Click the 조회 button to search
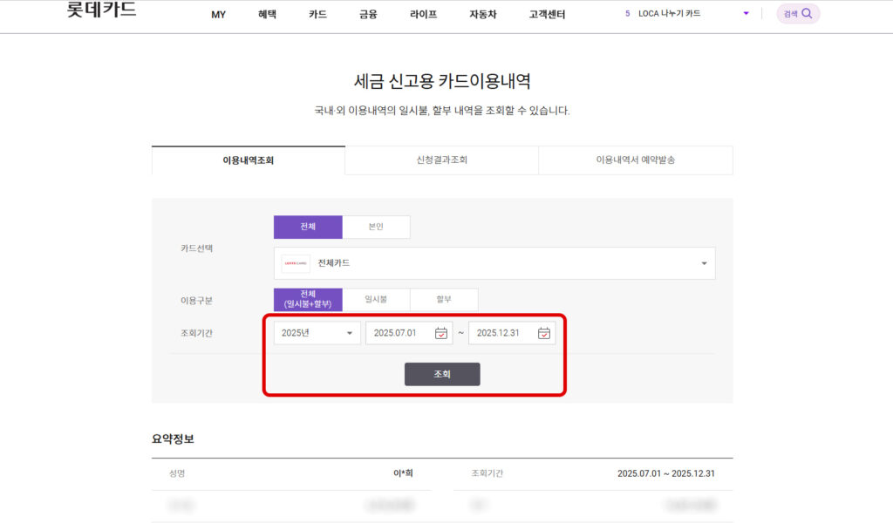 coord(441,373)
